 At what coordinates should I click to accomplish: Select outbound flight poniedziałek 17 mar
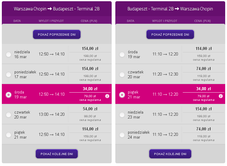point(9,75)
